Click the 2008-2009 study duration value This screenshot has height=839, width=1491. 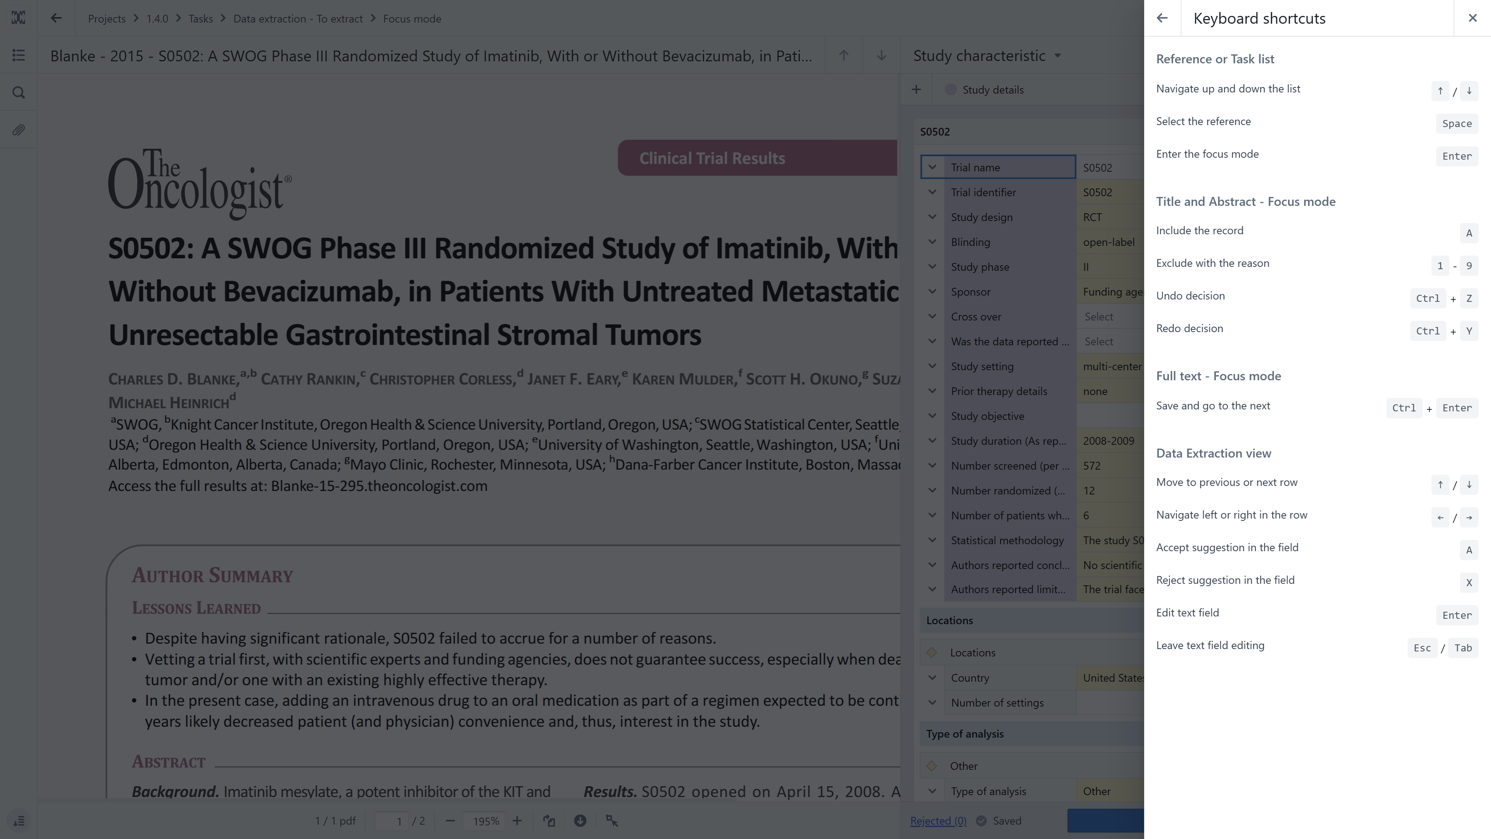point(1110,441)
